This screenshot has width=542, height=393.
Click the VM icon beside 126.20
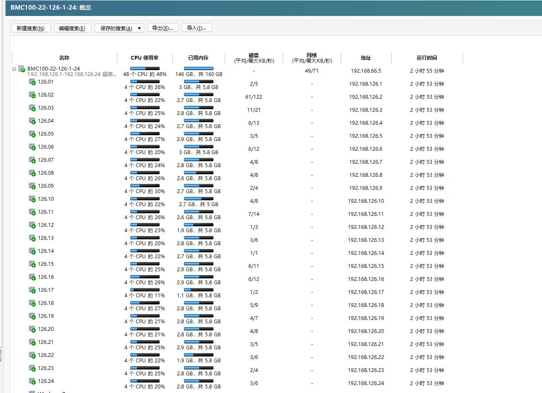click(x=32, y=329)
